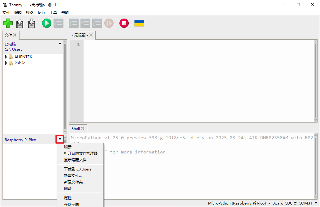
Task: Open the 视图 menu
Action: click(x=30, y=13)
